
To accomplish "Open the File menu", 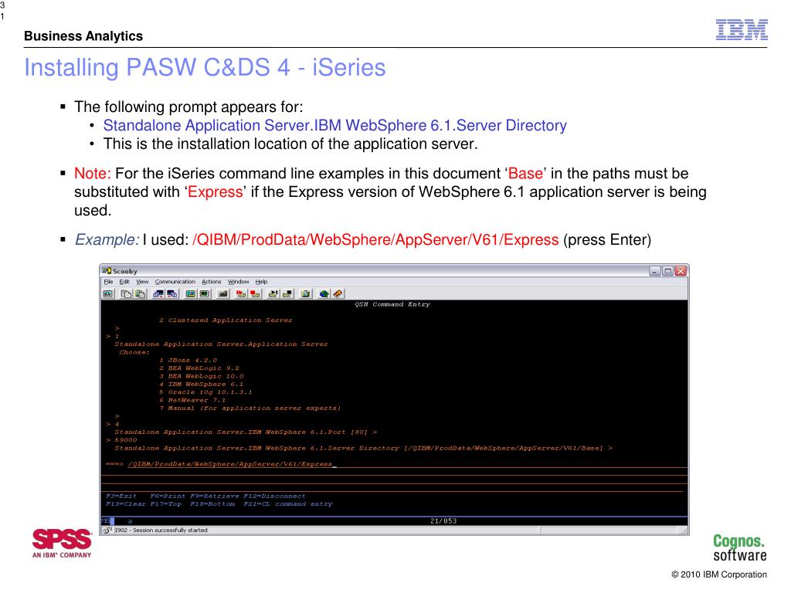I will click(108, 282).
